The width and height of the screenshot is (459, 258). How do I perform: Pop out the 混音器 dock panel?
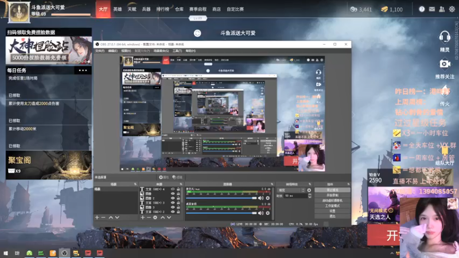tap(271, 184)
